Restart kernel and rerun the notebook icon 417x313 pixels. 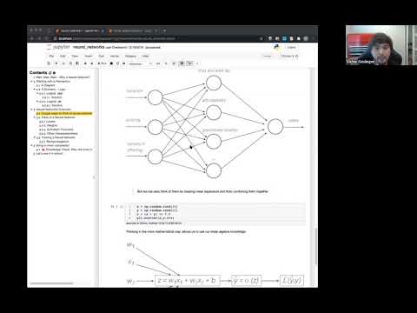coord(124,63)
